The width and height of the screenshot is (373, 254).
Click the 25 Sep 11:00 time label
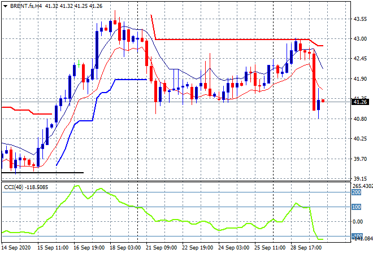[x=270, y=248]
